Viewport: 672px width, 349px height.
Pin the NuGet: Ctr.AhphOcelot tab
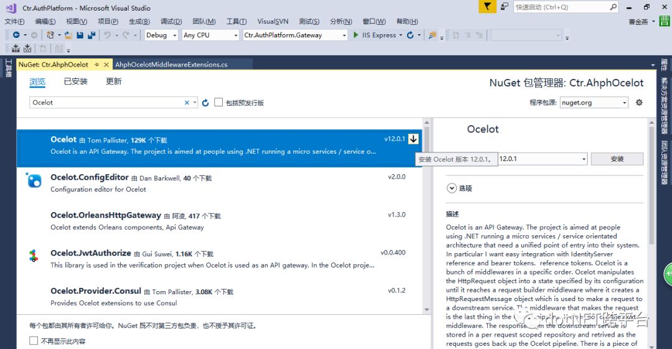pyautogui.click(x=96, y=65)
